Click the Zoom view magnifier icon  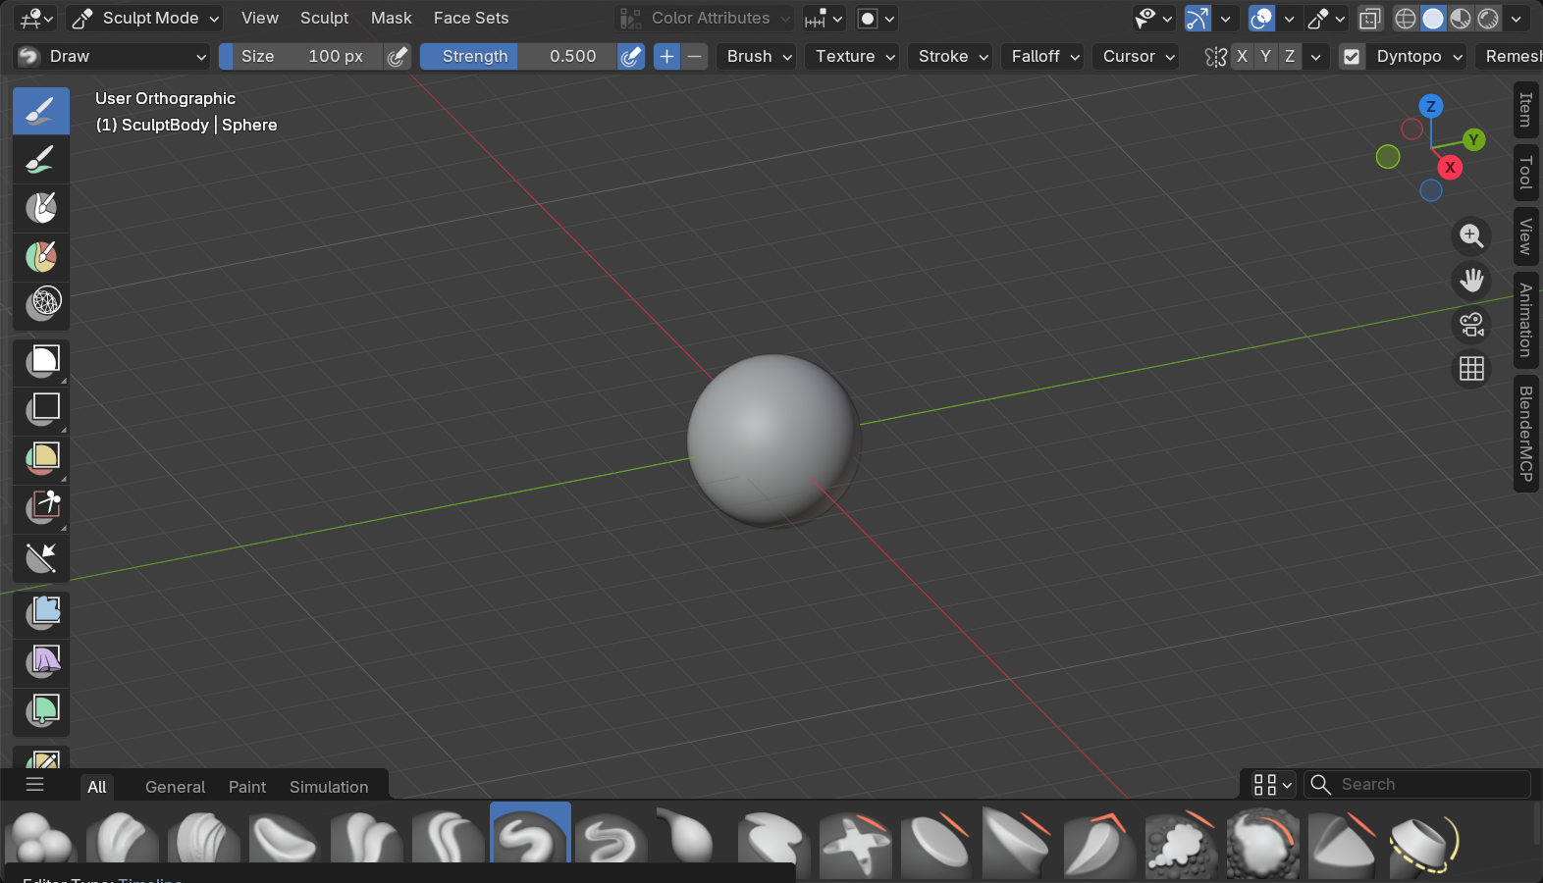coord(1471,236)
